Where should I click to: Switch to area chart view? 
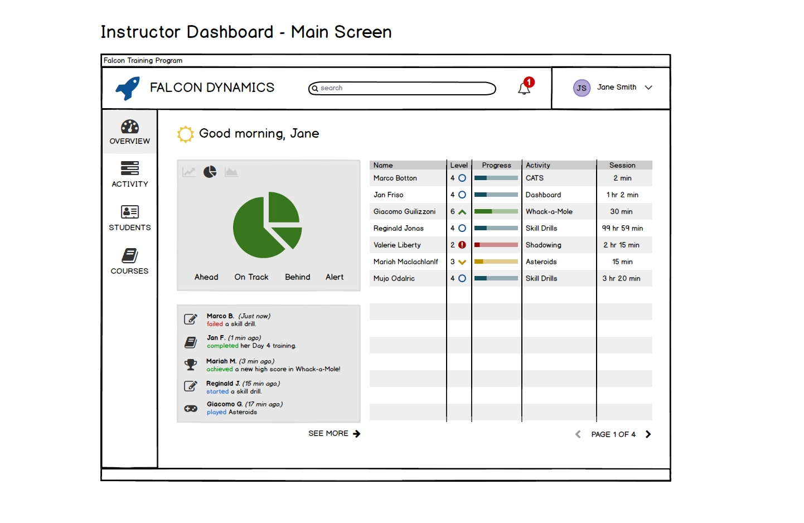click(x=231, y=172)
